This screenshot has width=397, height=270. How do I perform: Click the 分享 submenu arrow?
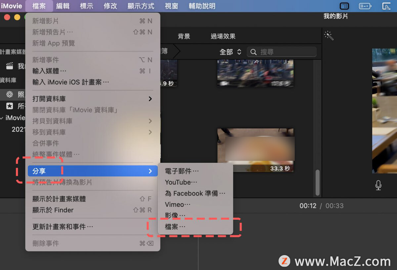click(150, 171)
